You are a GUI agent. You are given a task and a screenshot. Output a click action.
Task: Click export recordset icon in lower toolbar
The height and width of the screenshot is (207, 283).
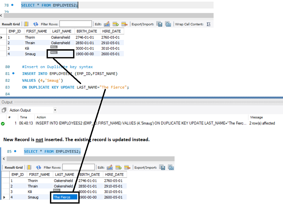(x=162, y=167)
